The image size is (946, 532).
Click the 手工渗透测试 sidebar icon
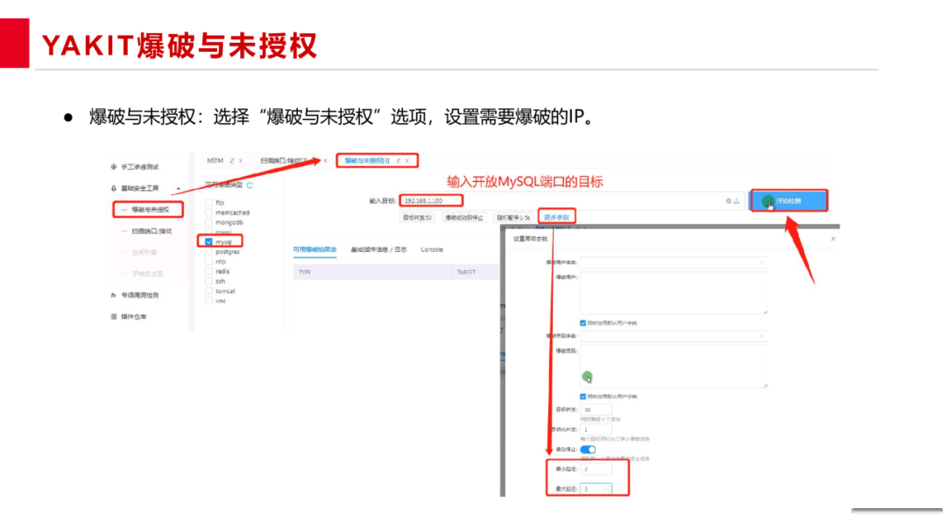point(113,167)
